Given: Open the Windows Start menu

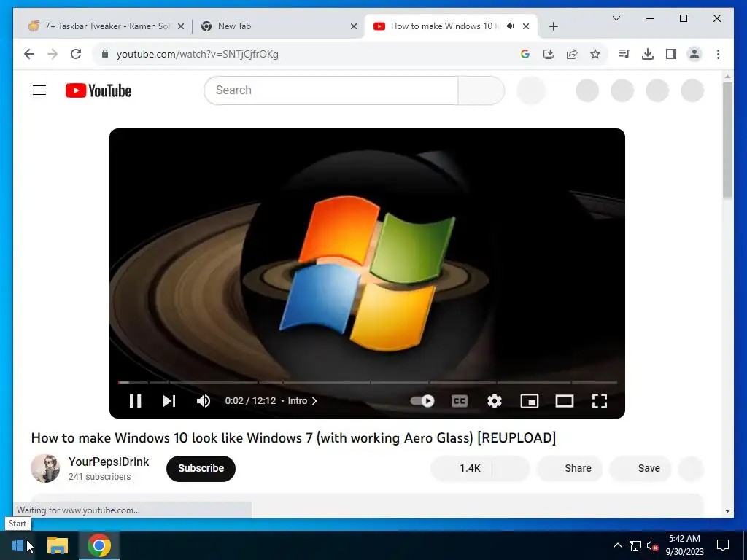Looking at the screenshot, I should 18,545.
